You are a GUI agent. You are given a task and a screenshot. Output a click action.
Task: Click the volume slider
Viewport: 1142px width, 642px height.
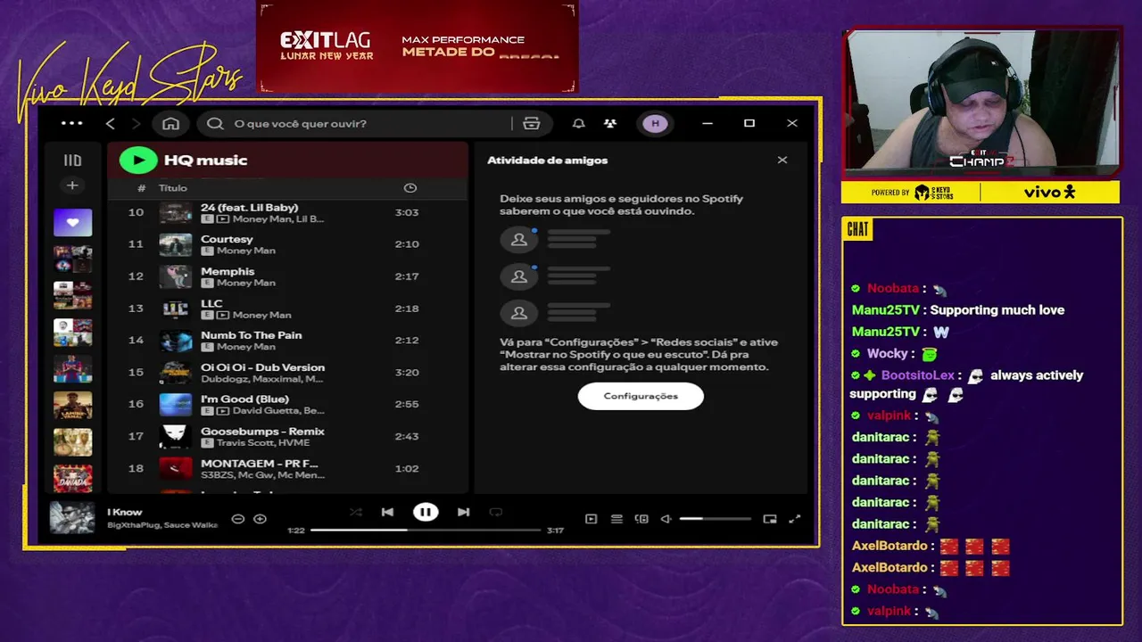[716, 519]
